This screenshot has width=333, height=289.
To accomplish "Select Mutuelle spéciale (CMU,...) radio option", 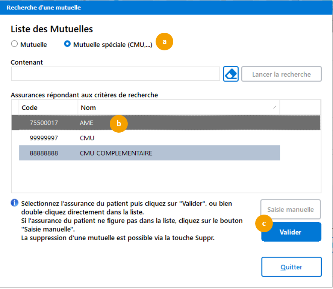I will pos(68,44).
